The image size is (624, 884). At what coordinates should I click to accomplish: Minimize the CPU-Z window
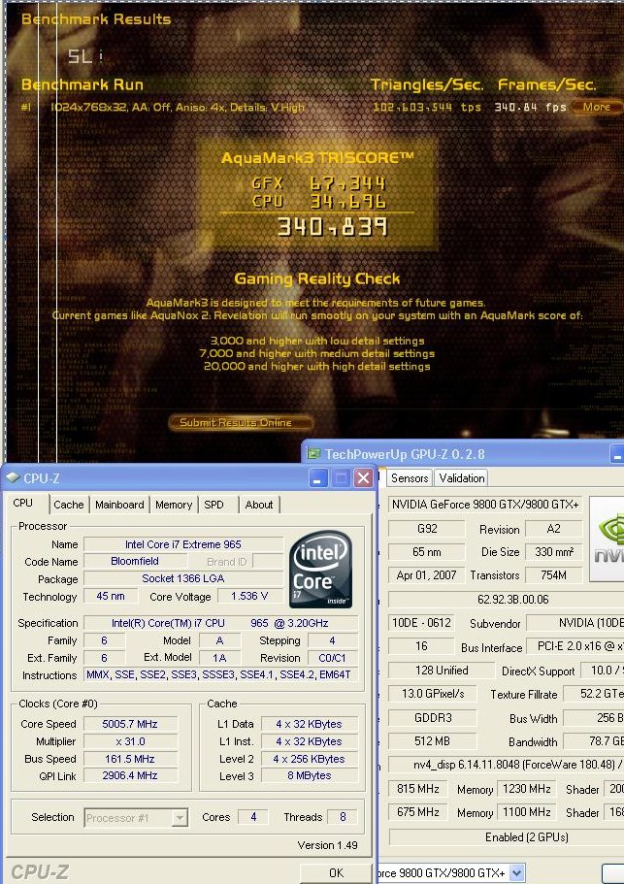pos(318,478)
